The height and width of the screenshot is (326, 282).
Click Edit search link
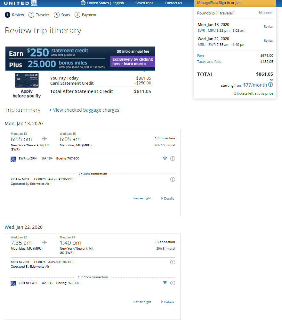coord(266,13)
